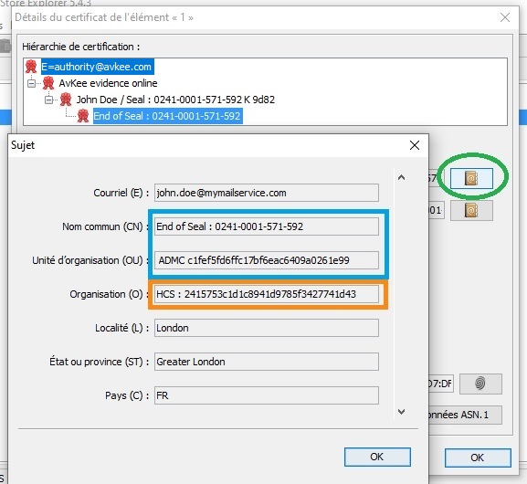
Task: Click the Nom commun (CN) field
Action: pos(267,226)
